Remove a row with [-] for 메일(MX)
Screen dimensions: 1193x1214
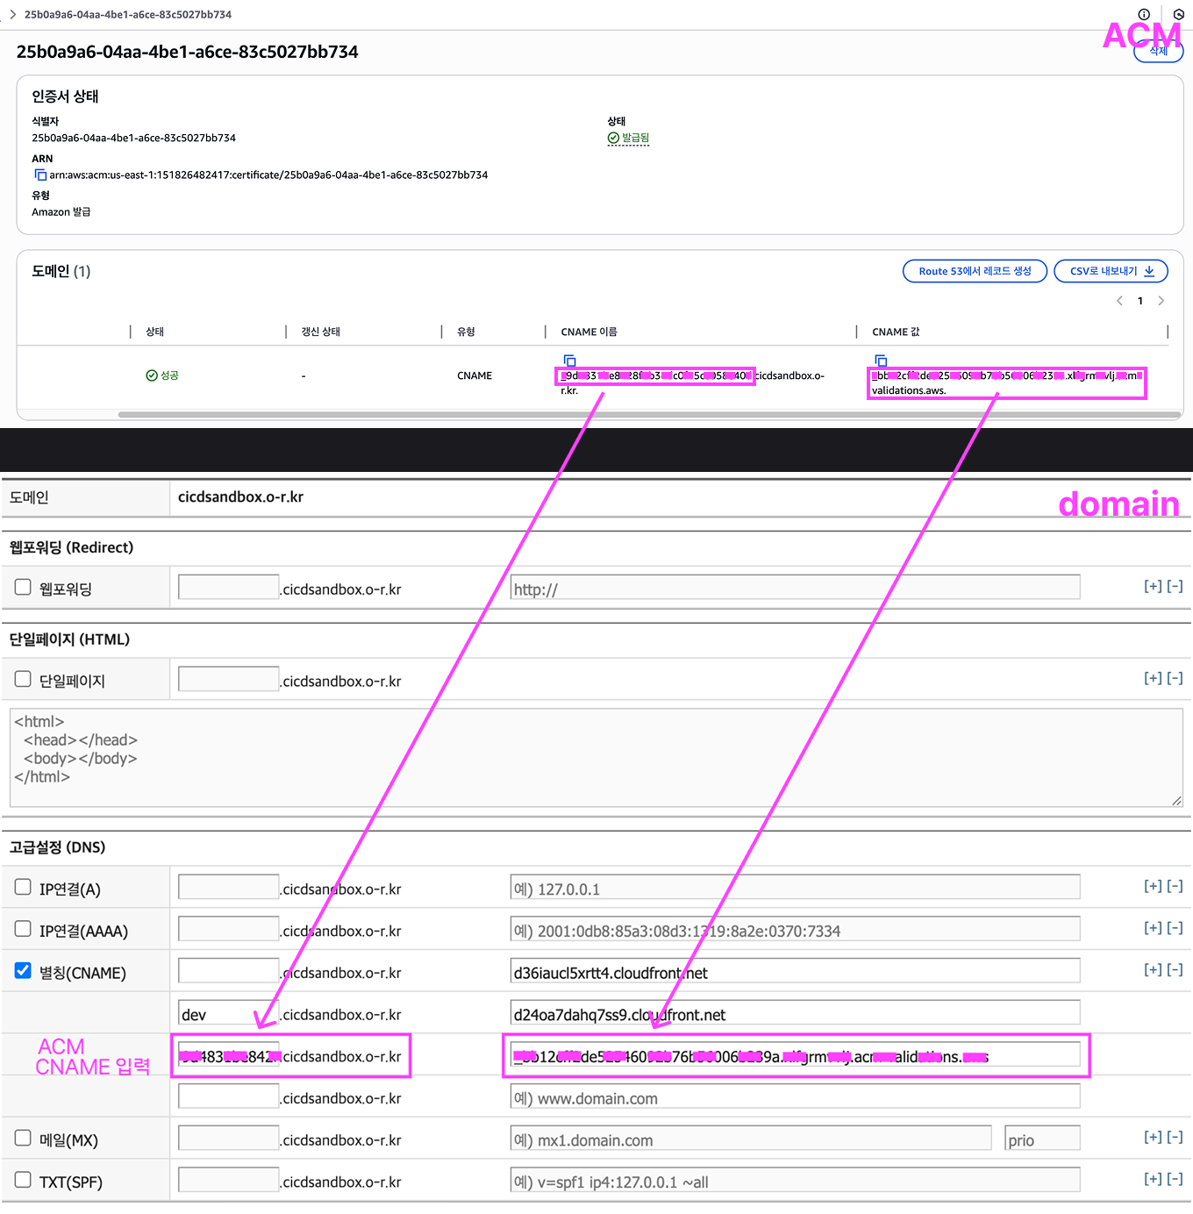pyautogui.click(x=1175, y=1138)
